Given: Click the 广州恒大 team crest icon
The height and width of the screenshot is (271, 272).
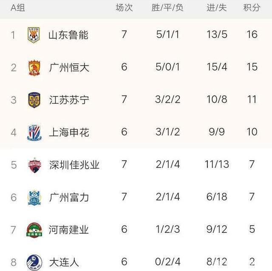Looking at the screenshot, I should click(34, 67).
